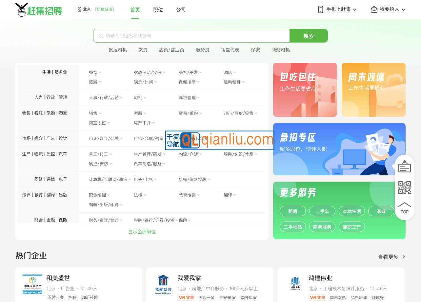
Task: Click the 搜索 search button
Action: click(309, 36)
